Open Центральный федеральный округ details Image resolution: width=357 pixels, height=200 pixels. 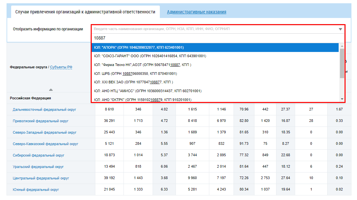[41, 178]
